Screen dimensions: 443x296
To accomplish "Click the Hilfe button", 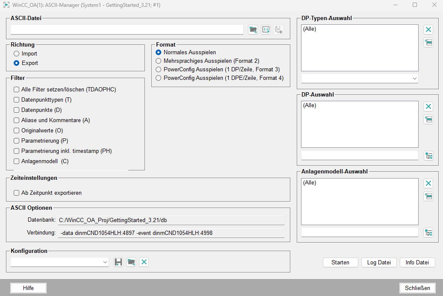I will pyautogui.click(x=28, y=288).
